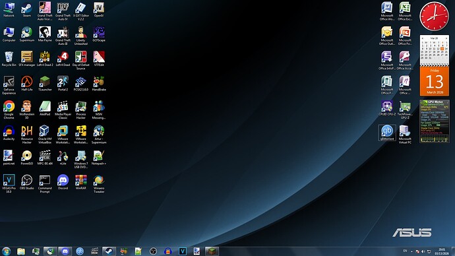
Task: Select the Microsoft Office Excel shortcut
Action: tap(405, 11)
